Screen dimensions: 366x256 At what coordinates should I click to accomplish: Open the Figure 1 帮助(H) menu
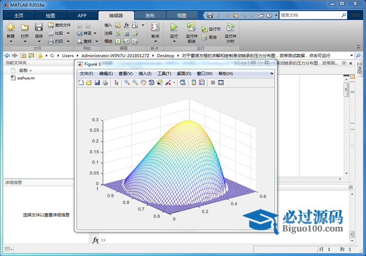pyautogui.click(x=225, y=74)
